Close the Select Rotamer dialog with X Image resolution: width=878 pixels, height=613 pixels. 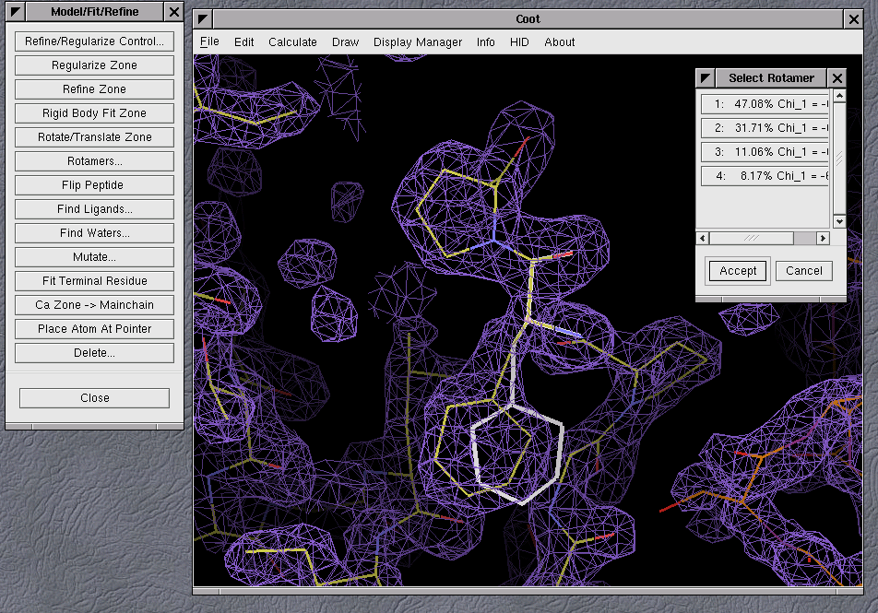click(x=836, y=78)
